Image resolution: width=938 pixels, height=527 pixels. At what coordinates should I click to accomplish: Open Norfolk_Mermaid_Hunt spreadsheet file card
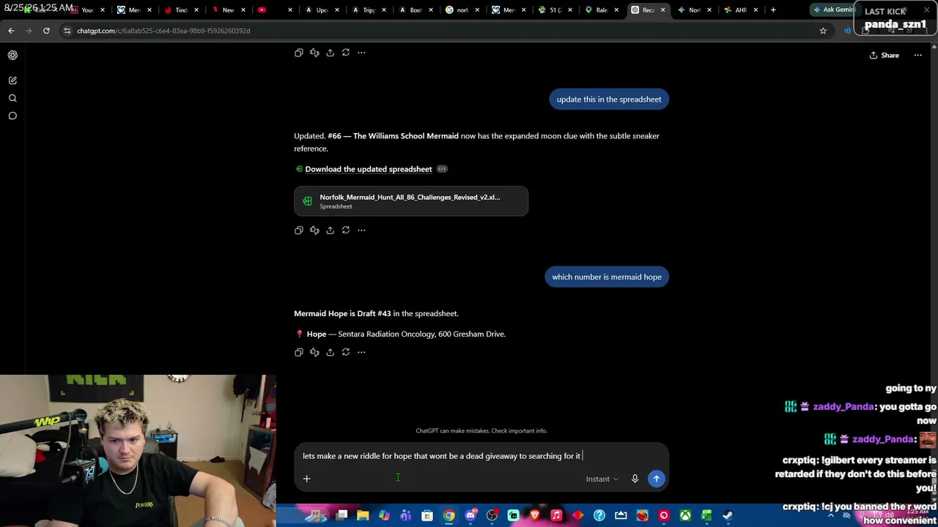[411, 201]
